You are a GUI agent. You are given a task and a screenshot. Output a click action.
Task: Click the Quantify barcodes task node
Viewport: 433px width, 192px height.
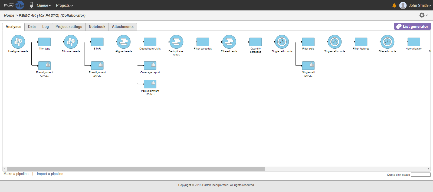[255, 42]
